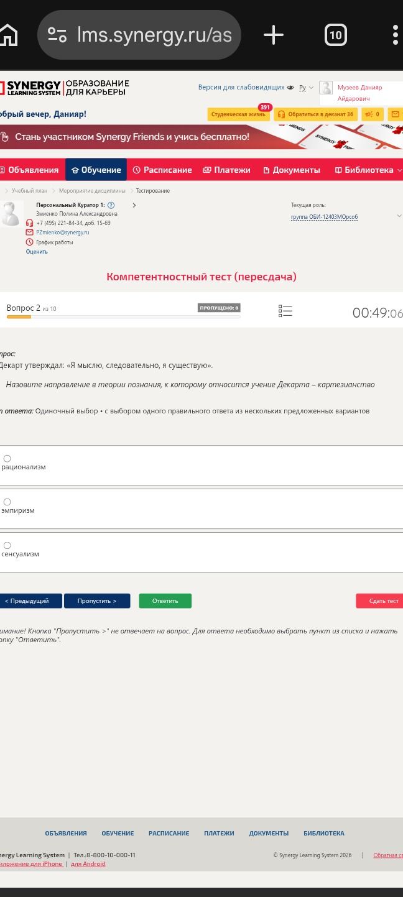The height and width of the screenshot is (897, 403).
Task: Click the question progress bar under Вопрос 2
Action: pyautogui.click(x=123, y=317)
